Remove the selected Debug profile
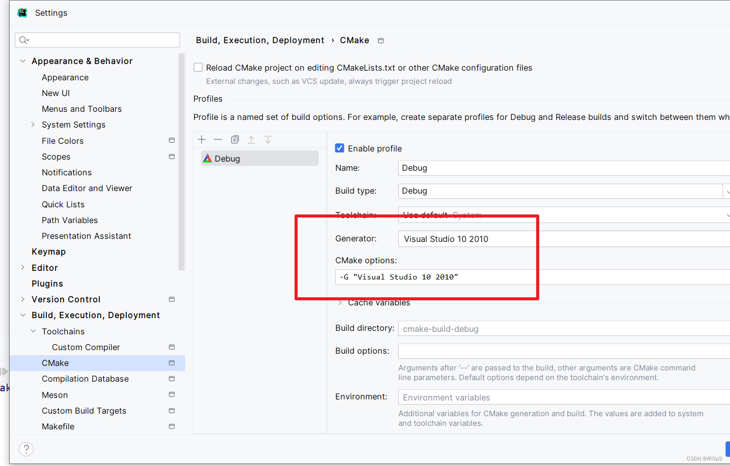This screenshot has width=730, height=466. [x=218, y=139]
